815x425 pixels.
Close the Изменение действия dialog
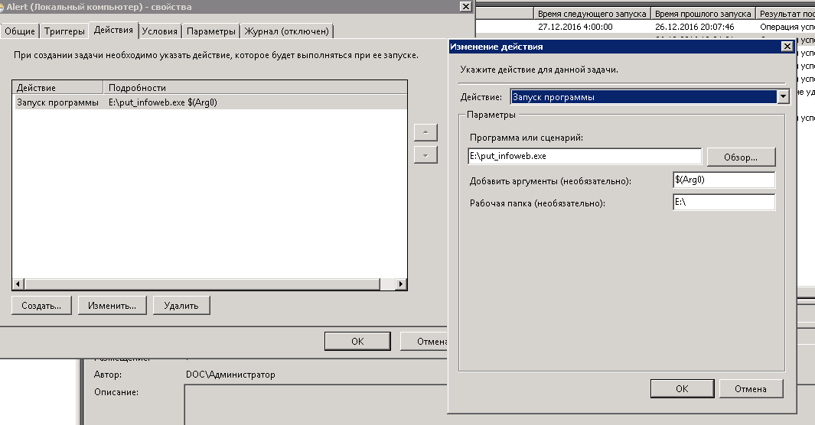pyautogui.click(x=786, y=47)
